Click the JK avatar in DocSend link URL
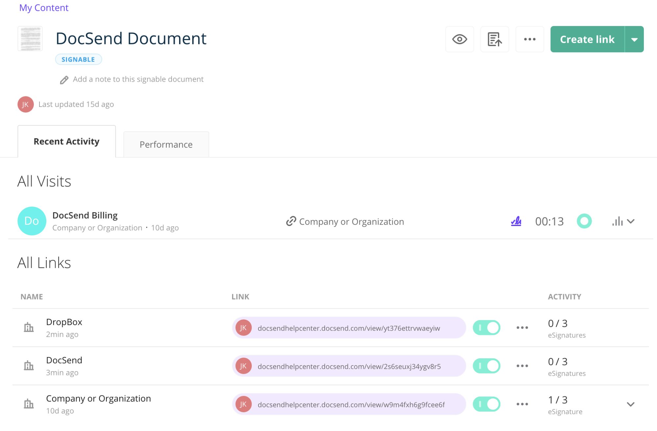The height and width of the screenshot is (431, 657). click(x=244, y=366)
